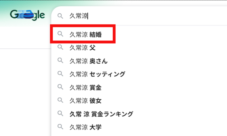Click the magnifier icon in search box

(x=60, y=16)
